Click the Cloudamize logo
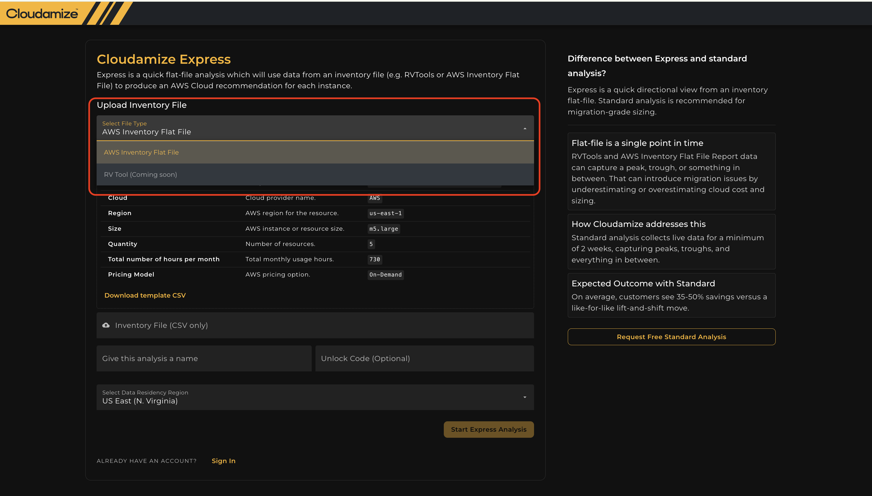This screenshot has height=496, width=872. click(42, 14)
